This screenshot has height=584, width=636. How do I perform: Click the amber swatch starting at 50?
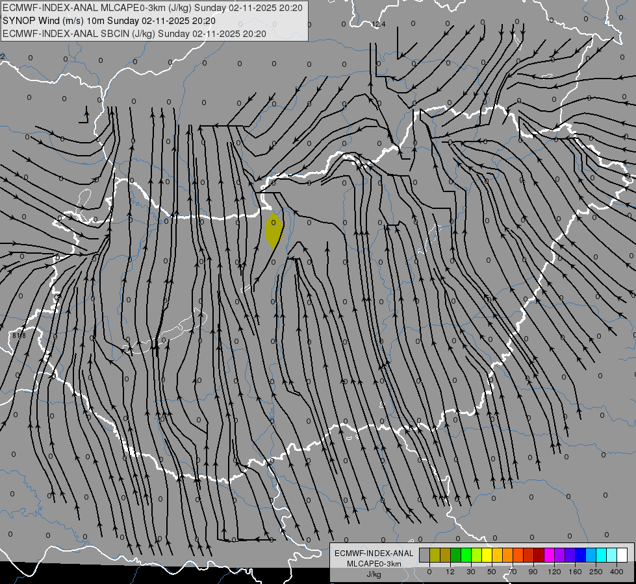coord(497,555)
